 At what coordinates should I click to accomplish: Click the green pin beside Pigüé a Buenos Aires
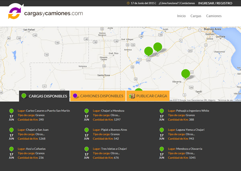pyautogui.click(x=86, y=130)
